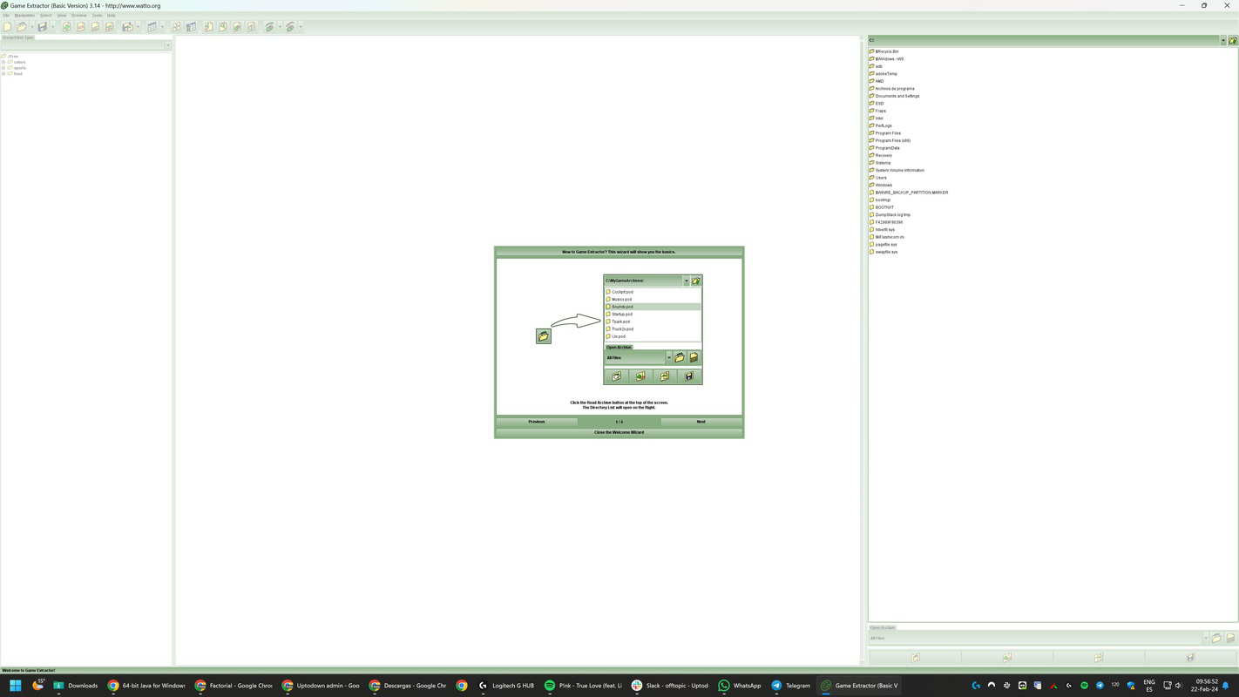Click the wizard's Previous button
Screen dimensions: 1239x697
[x=537, y=422]
